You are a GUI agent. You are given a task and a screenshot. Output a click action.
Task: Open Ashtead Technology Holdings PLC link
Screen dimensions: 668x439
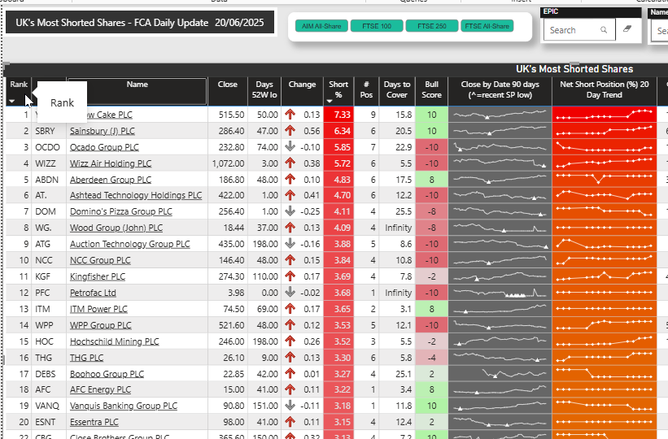click(x=136, y=195)
